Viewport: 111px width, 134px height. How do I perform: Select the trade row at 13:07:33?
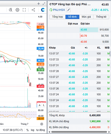[79, 59]
